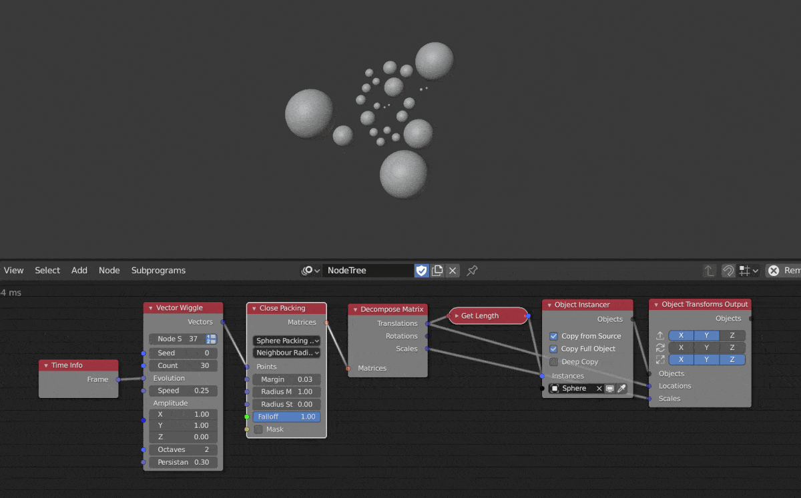Click the rotation icon in Transforms Output
This screenshot has height=498, width=801.
(660, 347)
